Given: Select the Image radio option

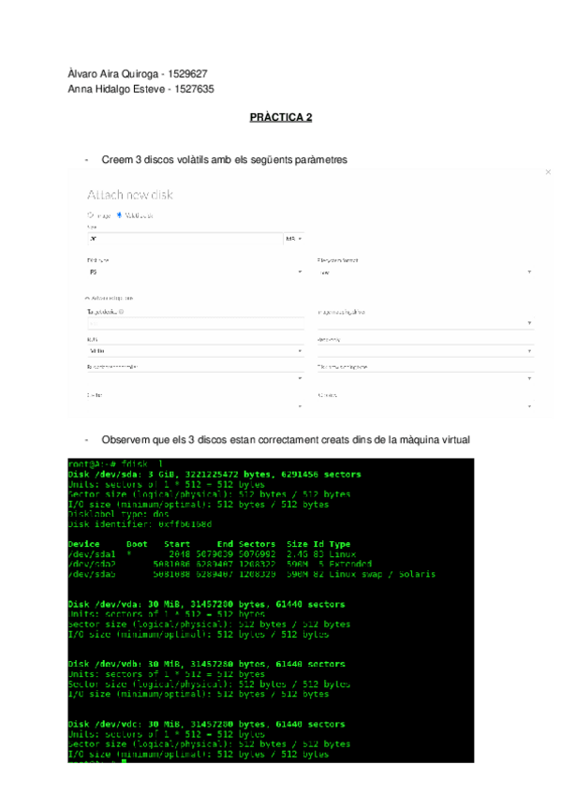Looking at the screenshot, I should (90, 215).
